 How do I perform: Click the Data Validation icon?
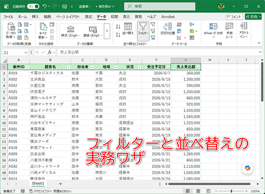pos(179,37)
